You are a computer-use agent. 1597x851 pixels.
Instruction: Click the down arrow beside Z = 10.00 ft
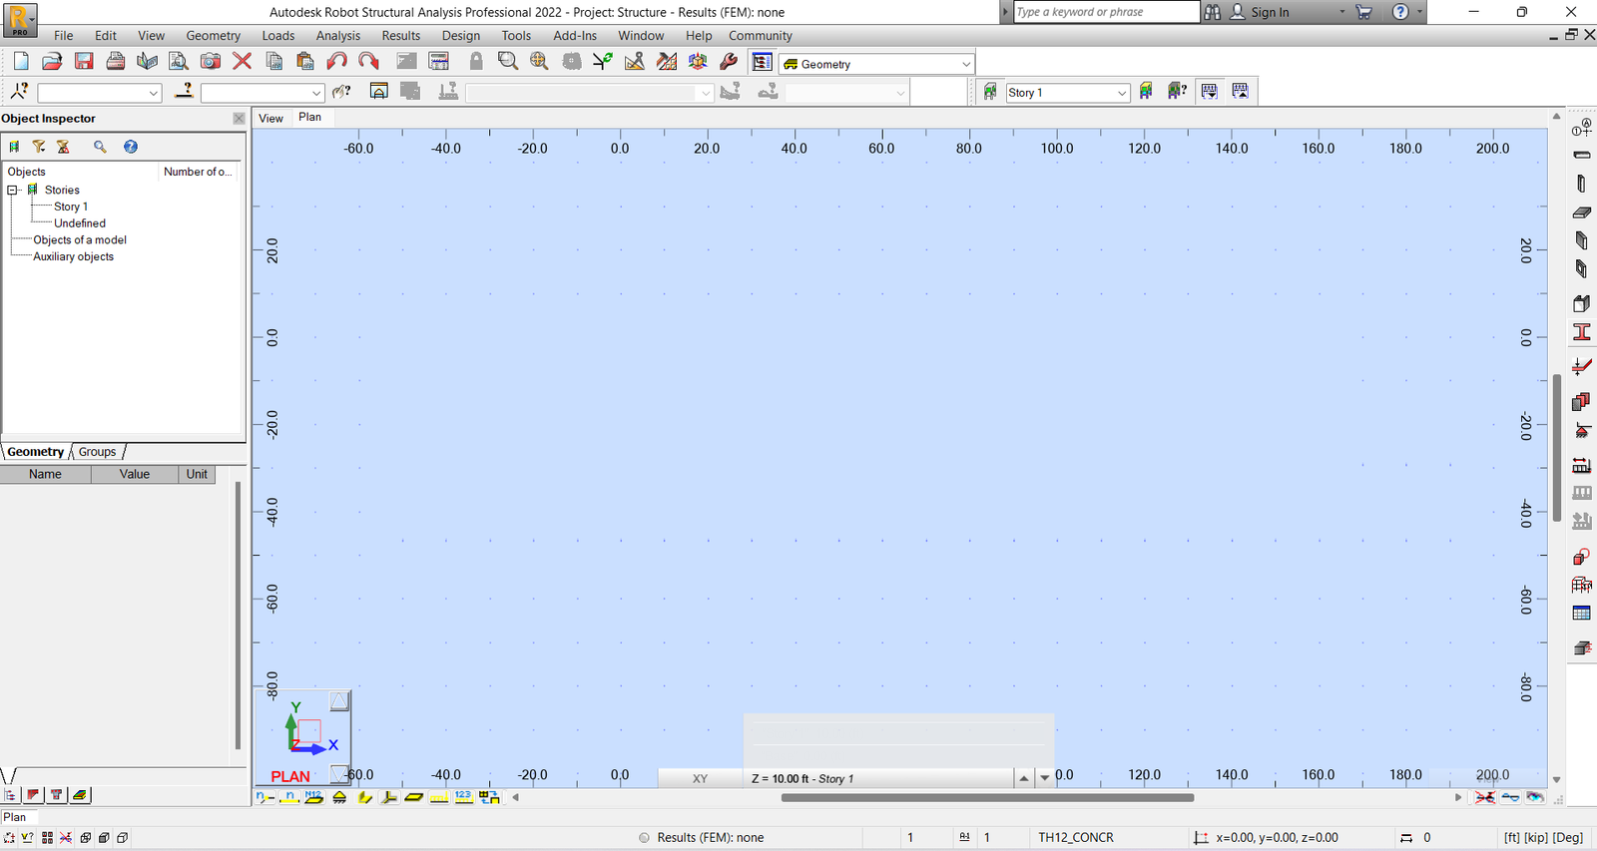click(1045, 778)
